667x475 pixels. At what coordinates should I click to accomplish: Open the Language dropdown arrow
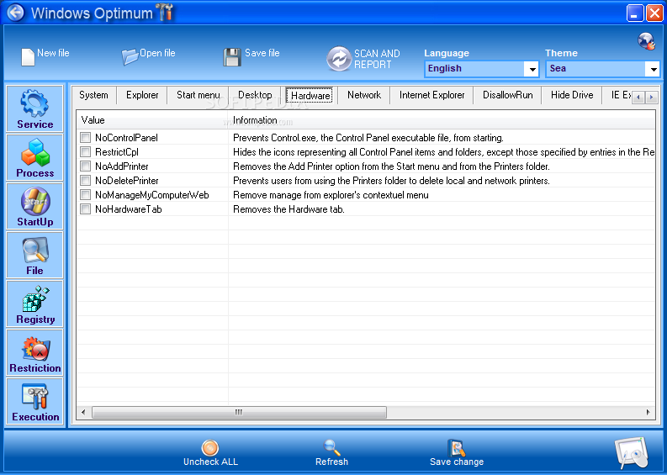point(532,69)
